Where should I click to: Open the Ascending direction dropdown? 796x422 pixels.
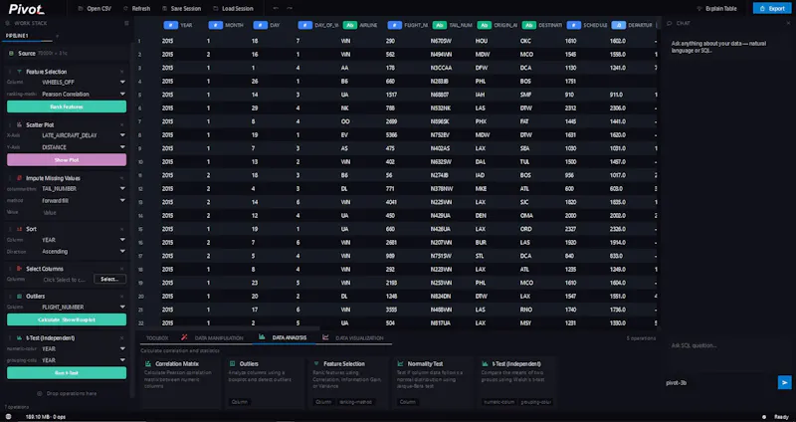(84, 252)
